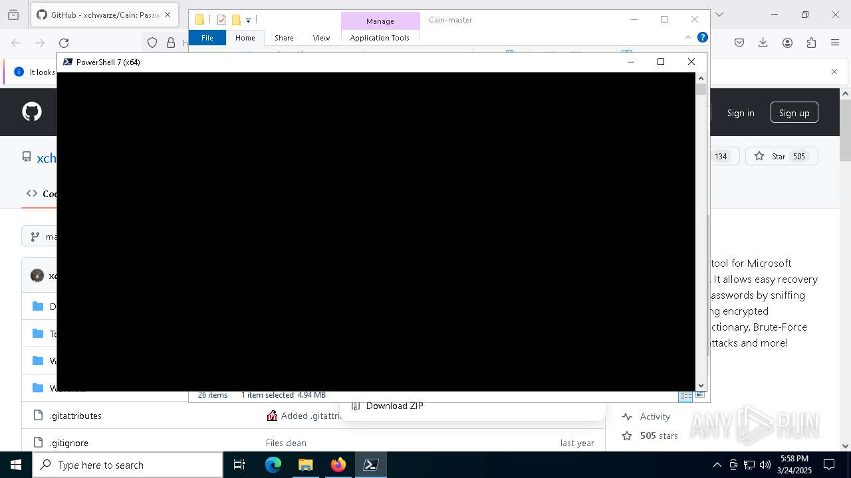Go forward in Firefox
Screen dimensions: 851x478
[x=40, y=43]
